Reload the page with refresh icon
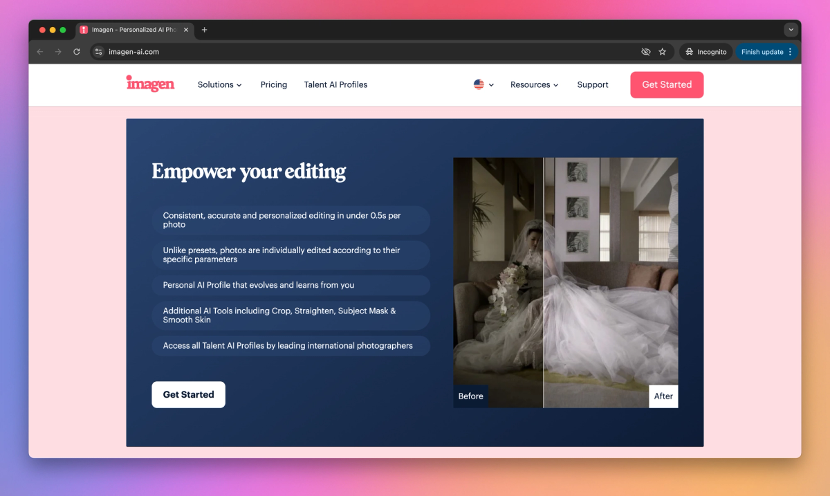This screenshot has height=496, width=830. click(77, 52)
